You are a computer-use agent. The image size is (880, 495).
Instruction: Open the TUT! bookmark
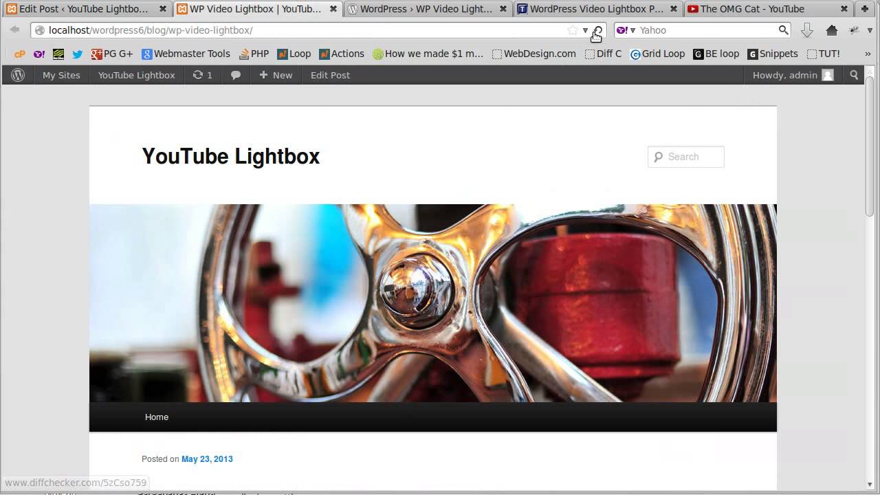coord(823,54)
